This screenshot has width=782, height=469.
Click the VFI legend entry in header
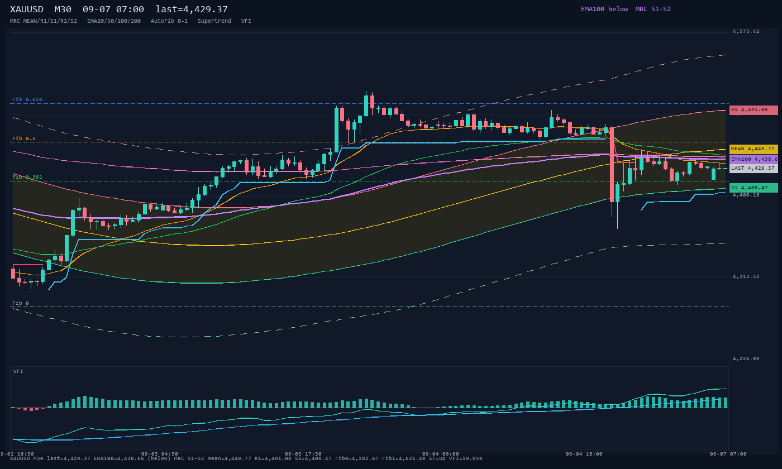246,21
